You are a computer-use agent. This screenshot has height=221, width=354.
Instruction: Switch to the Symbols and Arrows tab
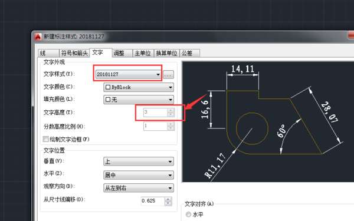pos(74,53)
